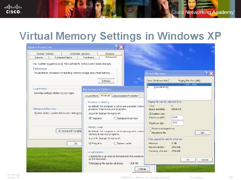The image size is (241, 180).
Task: Click Cisco Networking Academy banner text
Action: pos(203,12)
